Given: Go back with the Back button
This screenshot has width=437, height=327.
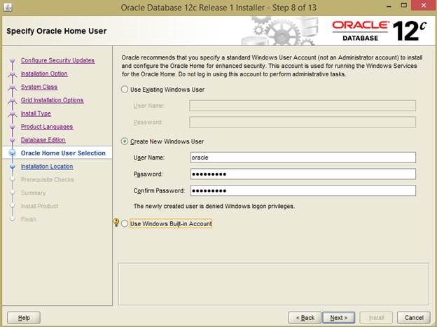Looking at the screenshot, I should (305, 318).
